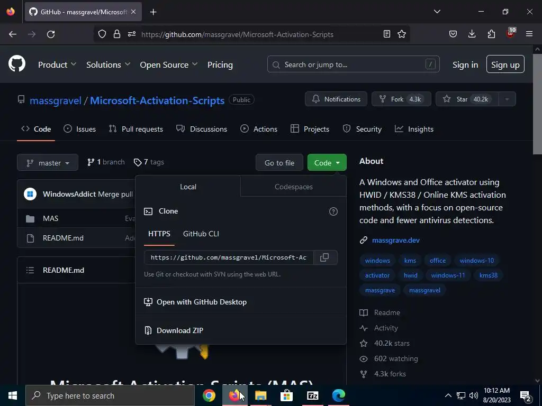542x406 pixels.
Task: Expand the Open Source menu
Action: coord(169,64)
